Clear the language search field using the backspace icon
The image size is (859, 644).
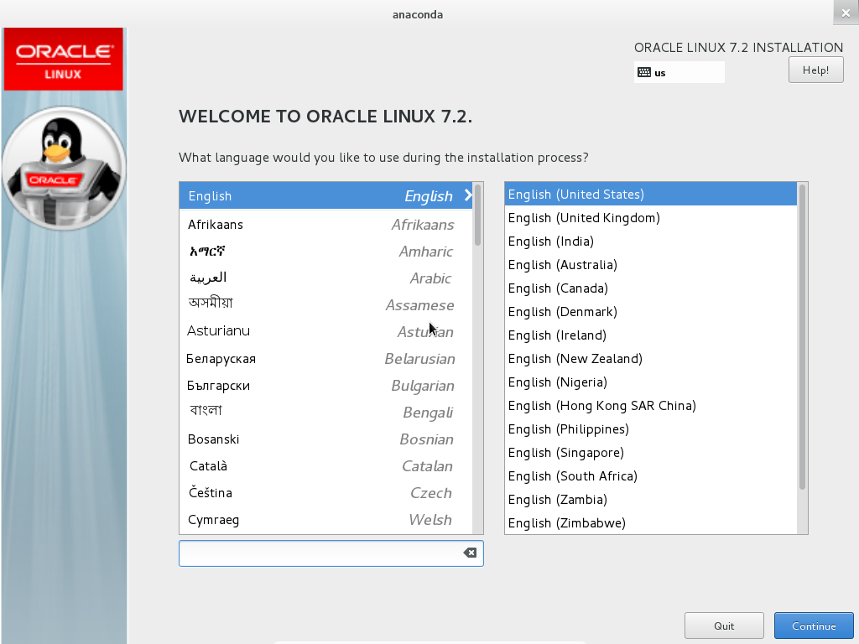(x=470, y=553)
